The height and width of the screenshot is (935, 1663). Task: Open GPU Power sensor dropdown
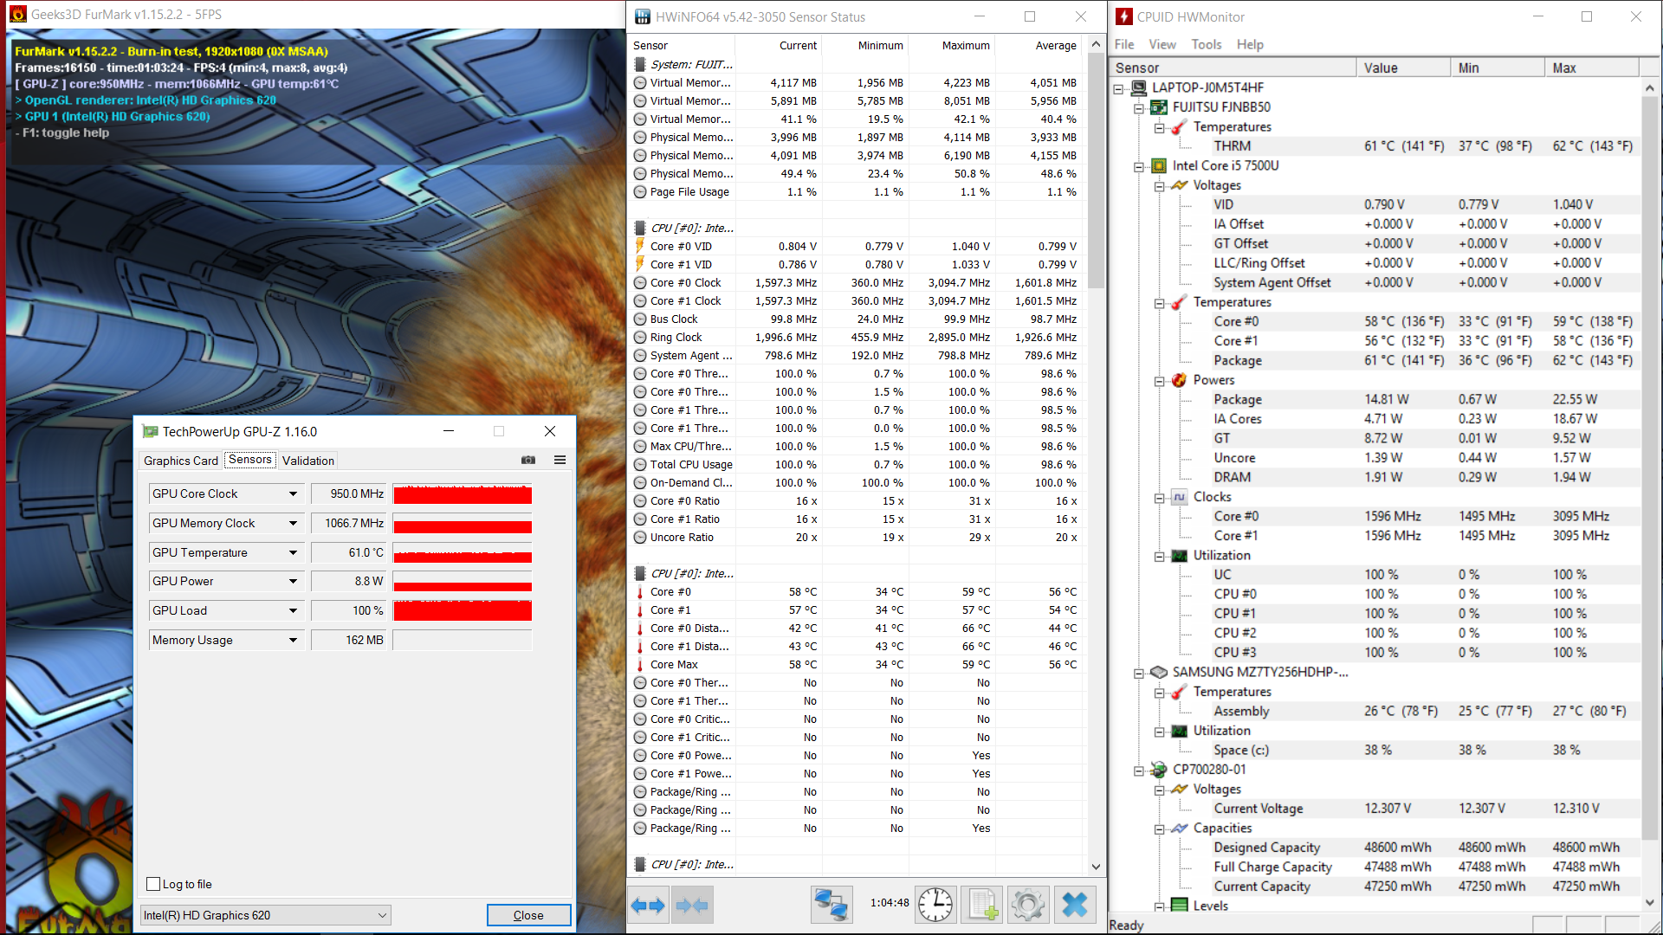pos(293,581)
